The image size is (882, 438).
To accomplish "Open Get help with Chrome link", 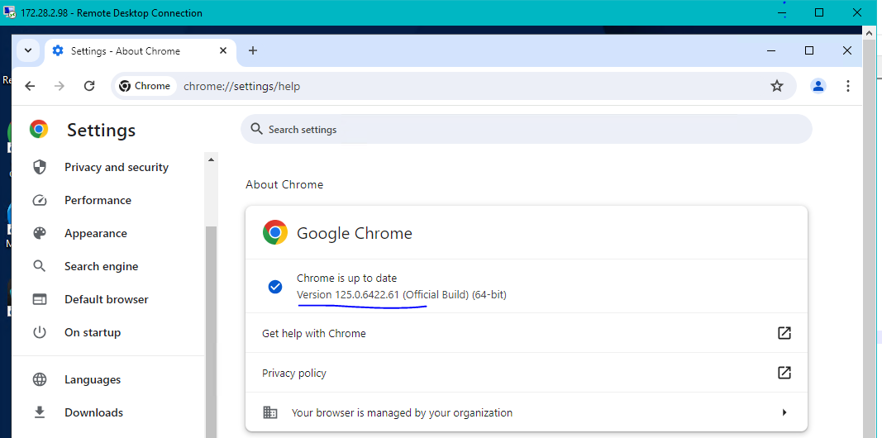I will 527,333.
